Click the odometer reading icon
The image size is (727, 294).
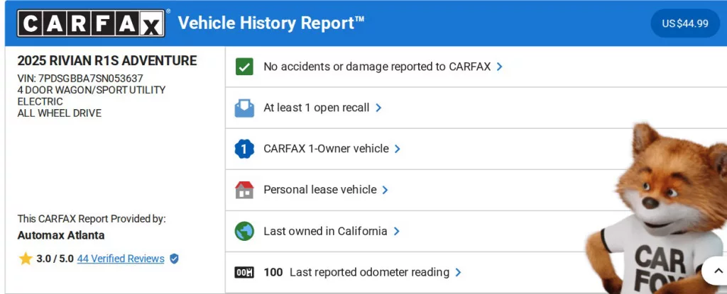(x=244, y=272)
